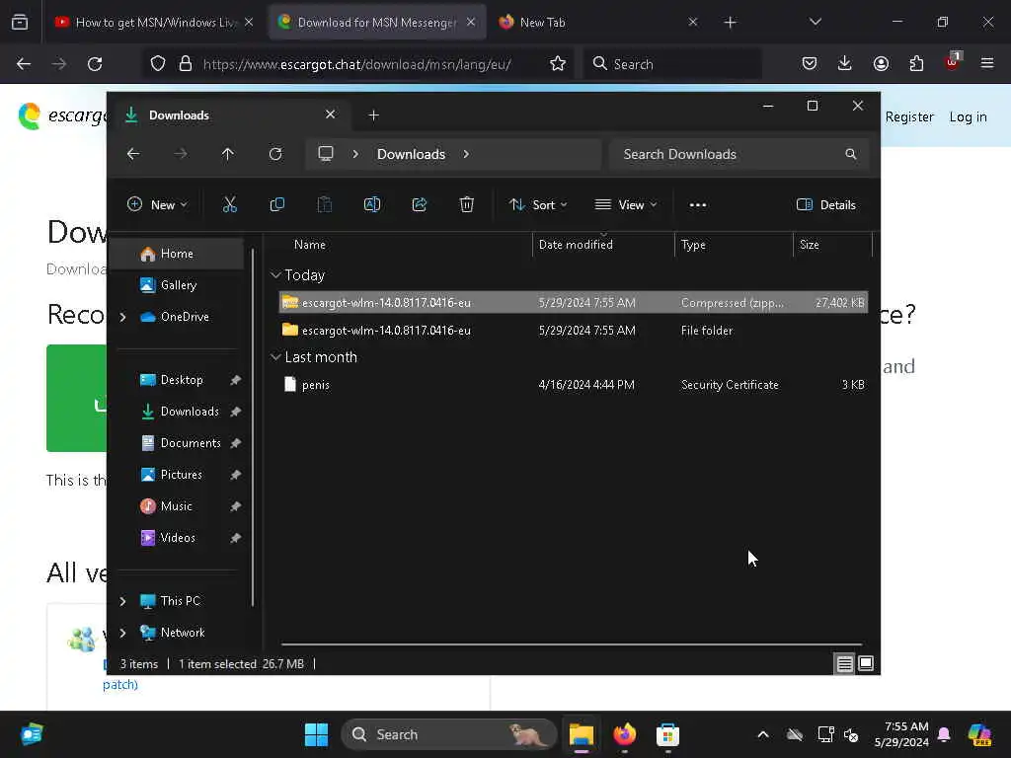This screenshot has height=758, width=1011.
Task: Click the Copy icon in Explorer toolbar
Action: pyautogui.click(x=277, y=205)
